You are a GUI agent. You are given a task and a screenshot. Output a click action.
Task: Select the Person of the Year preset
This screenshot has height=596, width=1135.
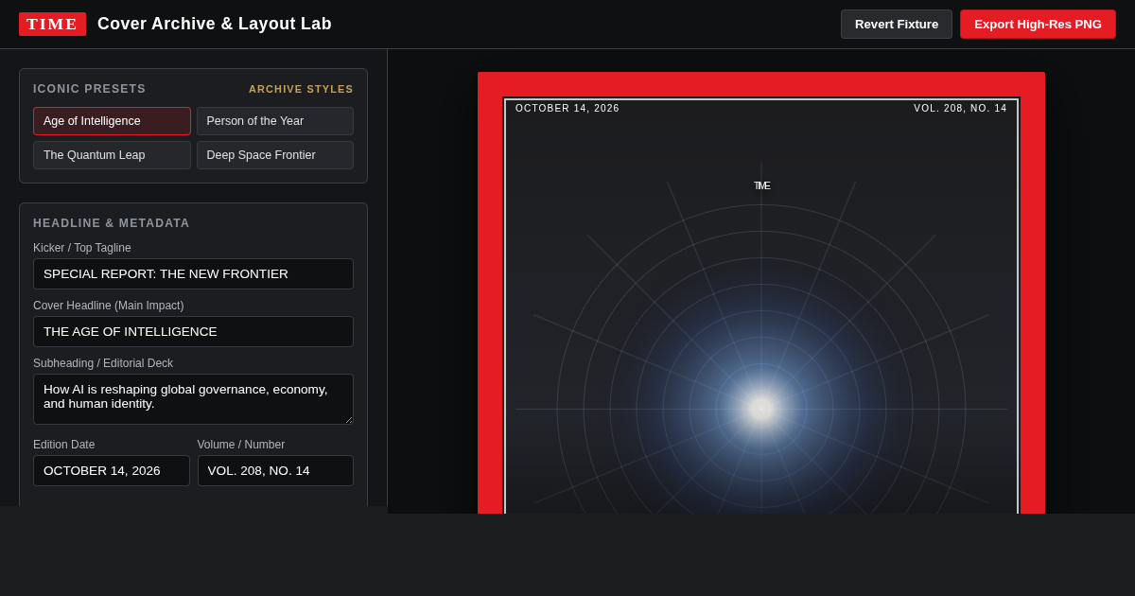click(275, 121)
